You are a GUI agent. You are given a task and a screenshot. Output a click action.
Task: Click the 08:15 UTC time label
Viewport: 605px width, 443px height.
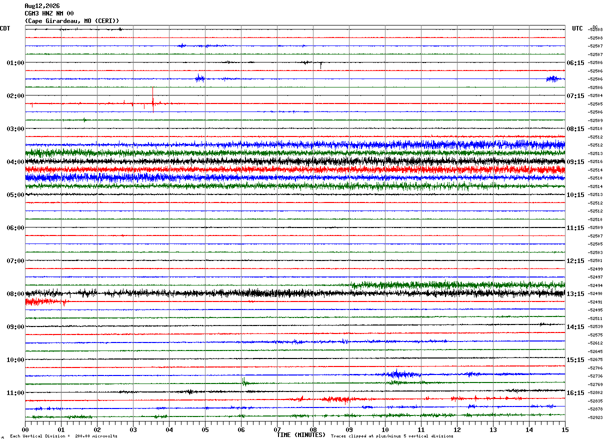tap(575, 128)
